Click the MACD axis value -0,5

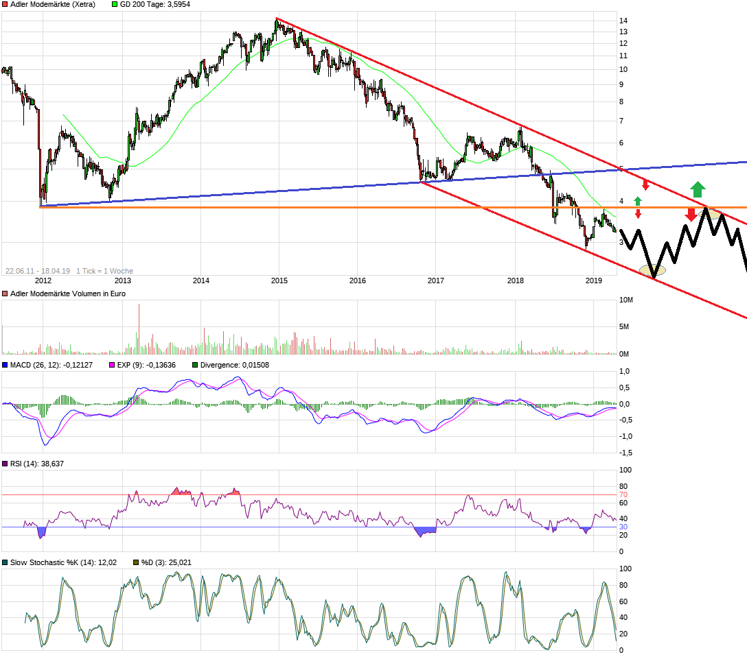[x=625, y=420]
